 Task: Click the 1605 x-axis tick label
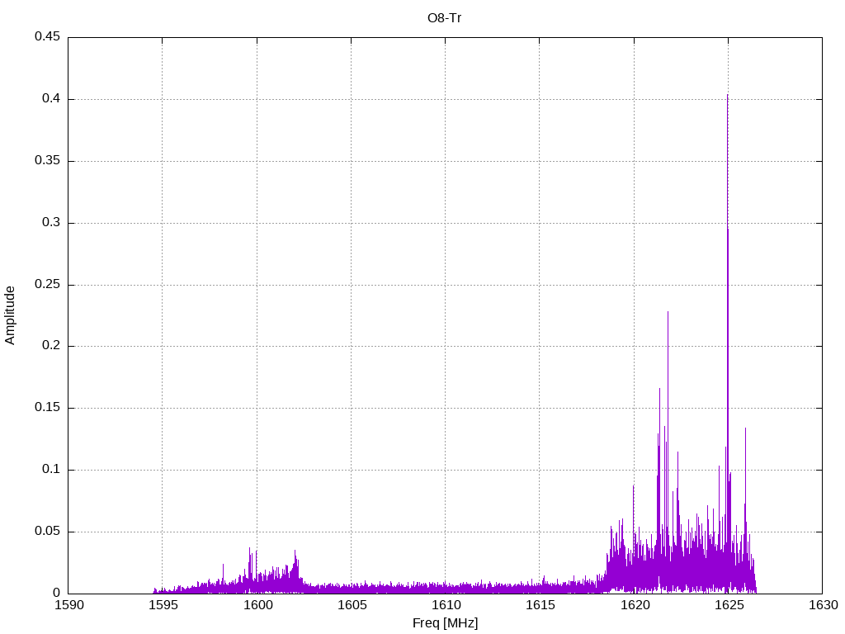point(352,605)
